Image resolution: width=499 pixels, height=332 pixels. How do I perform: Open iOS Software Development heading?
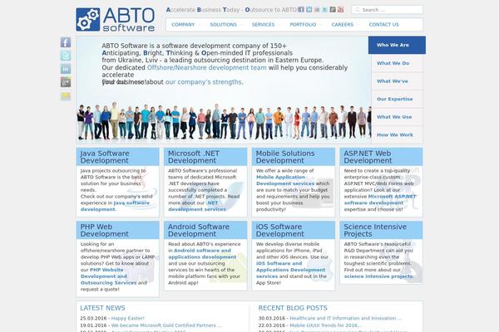pyautogui.click(x=279, y=231)
